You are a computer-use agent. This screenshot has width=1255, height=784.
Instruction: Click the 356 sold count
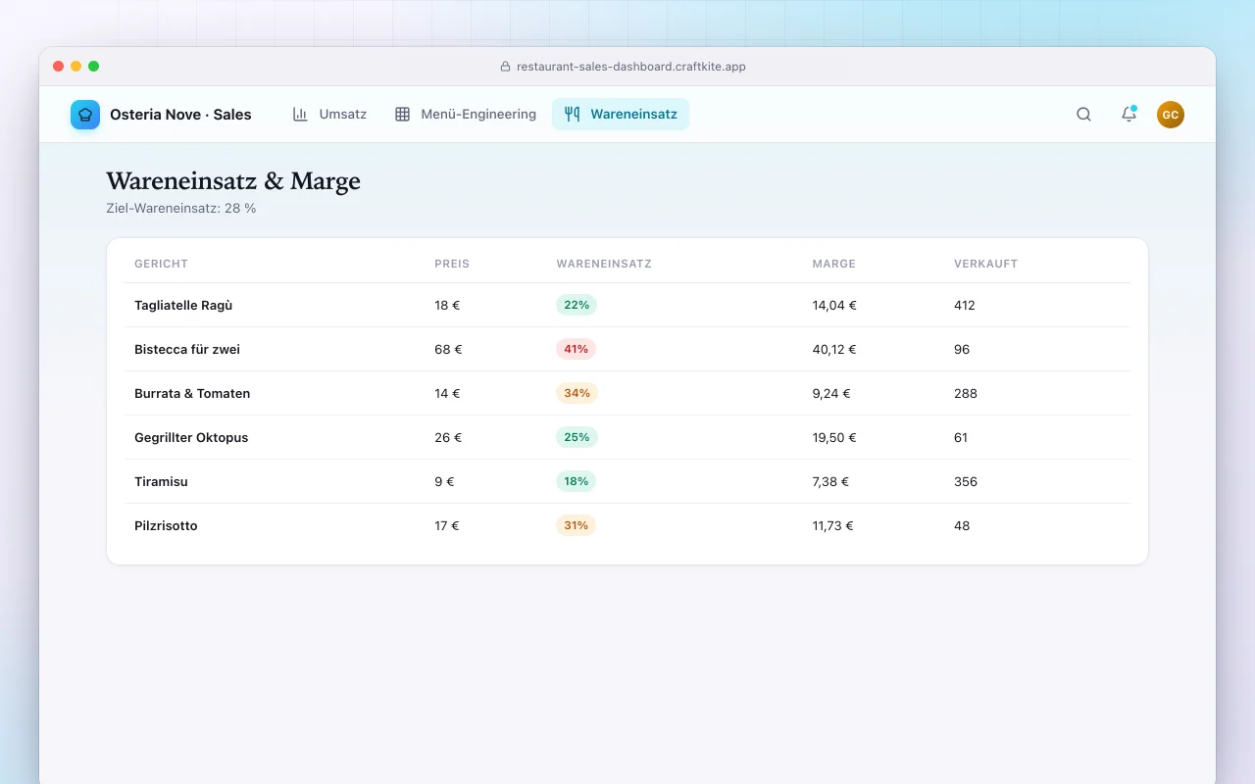pos(966,481)
